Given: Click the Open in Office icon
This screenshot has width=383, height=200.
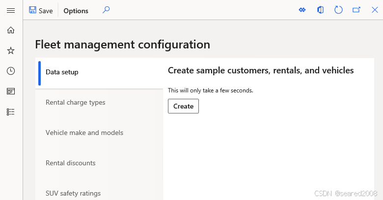Looking at the screenshot, I should tap(320, 10).
